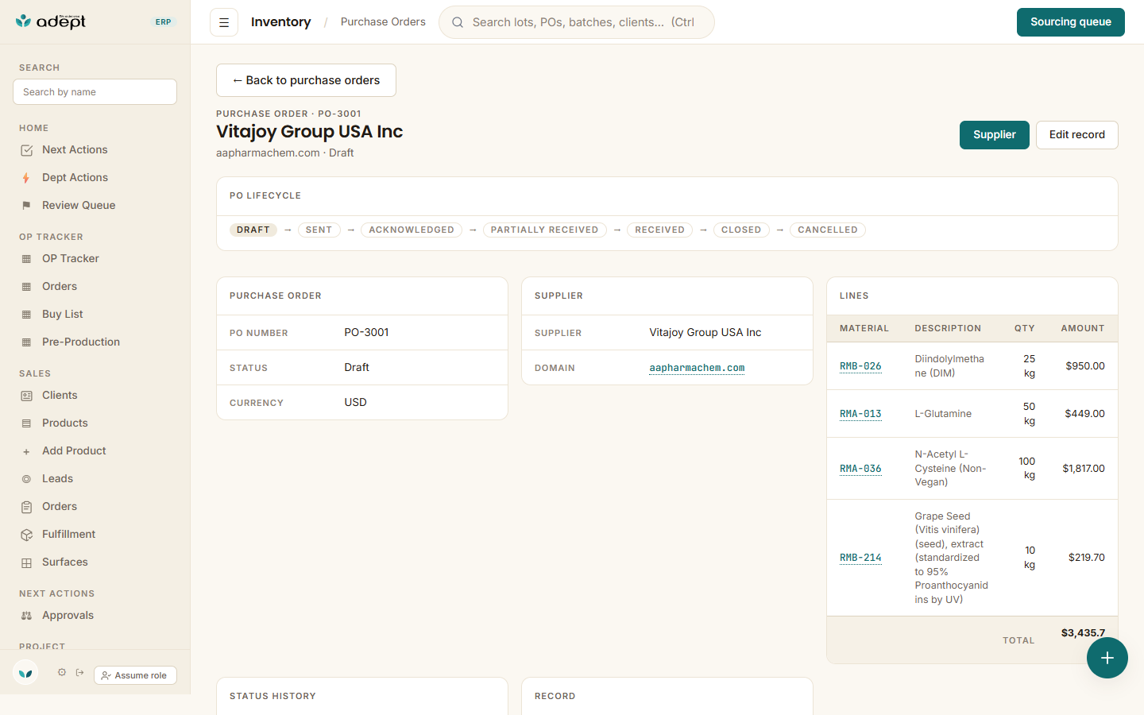
Task: Click the $1,817.00 amount
Action: (1084, 469)
